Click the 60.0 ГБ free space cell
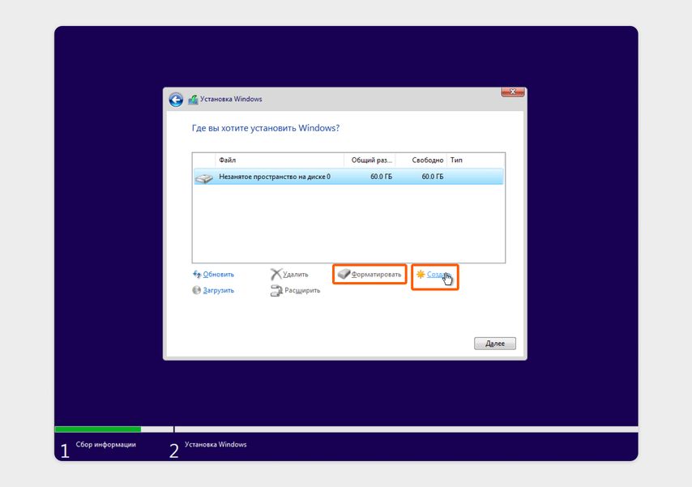This screenshot has width=692, height=487. pos(433,177)
